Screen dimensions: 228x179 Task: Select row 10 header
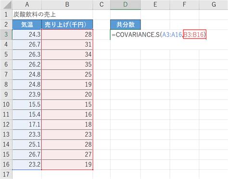click(6, 104)
